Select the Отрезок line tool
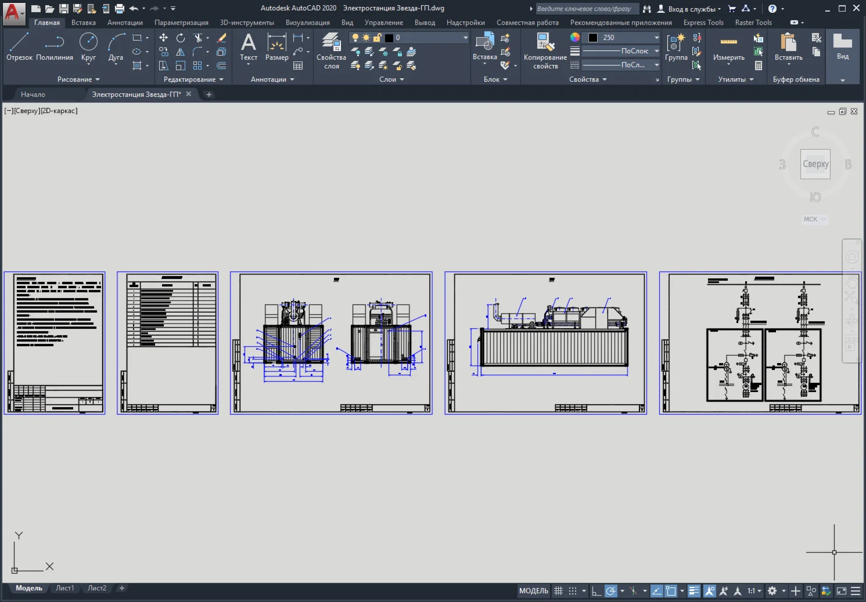Screen dimensions: 866x602 pyautogui.click(x=19, y=47)
